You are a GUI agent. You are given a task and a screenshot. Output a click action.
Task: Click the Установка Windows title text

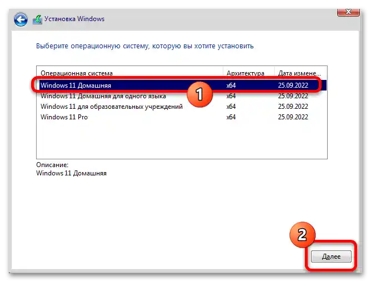(74, 19)
